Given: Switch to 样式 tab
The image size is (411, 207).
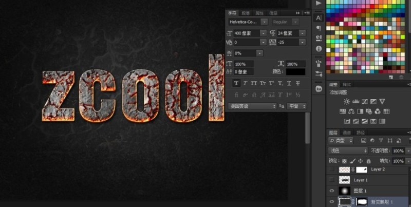Looking at the screenshot, I should click(346, 84).
